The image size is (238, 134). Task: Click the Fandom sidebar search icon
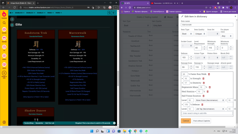click(x=4, y=23)
